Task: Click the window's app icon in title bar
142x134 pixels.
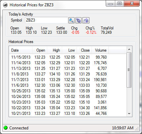Action: coord(5,5)
